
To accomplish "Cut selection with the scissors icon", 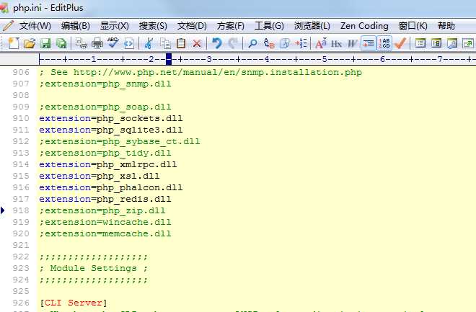I will 149,43.
